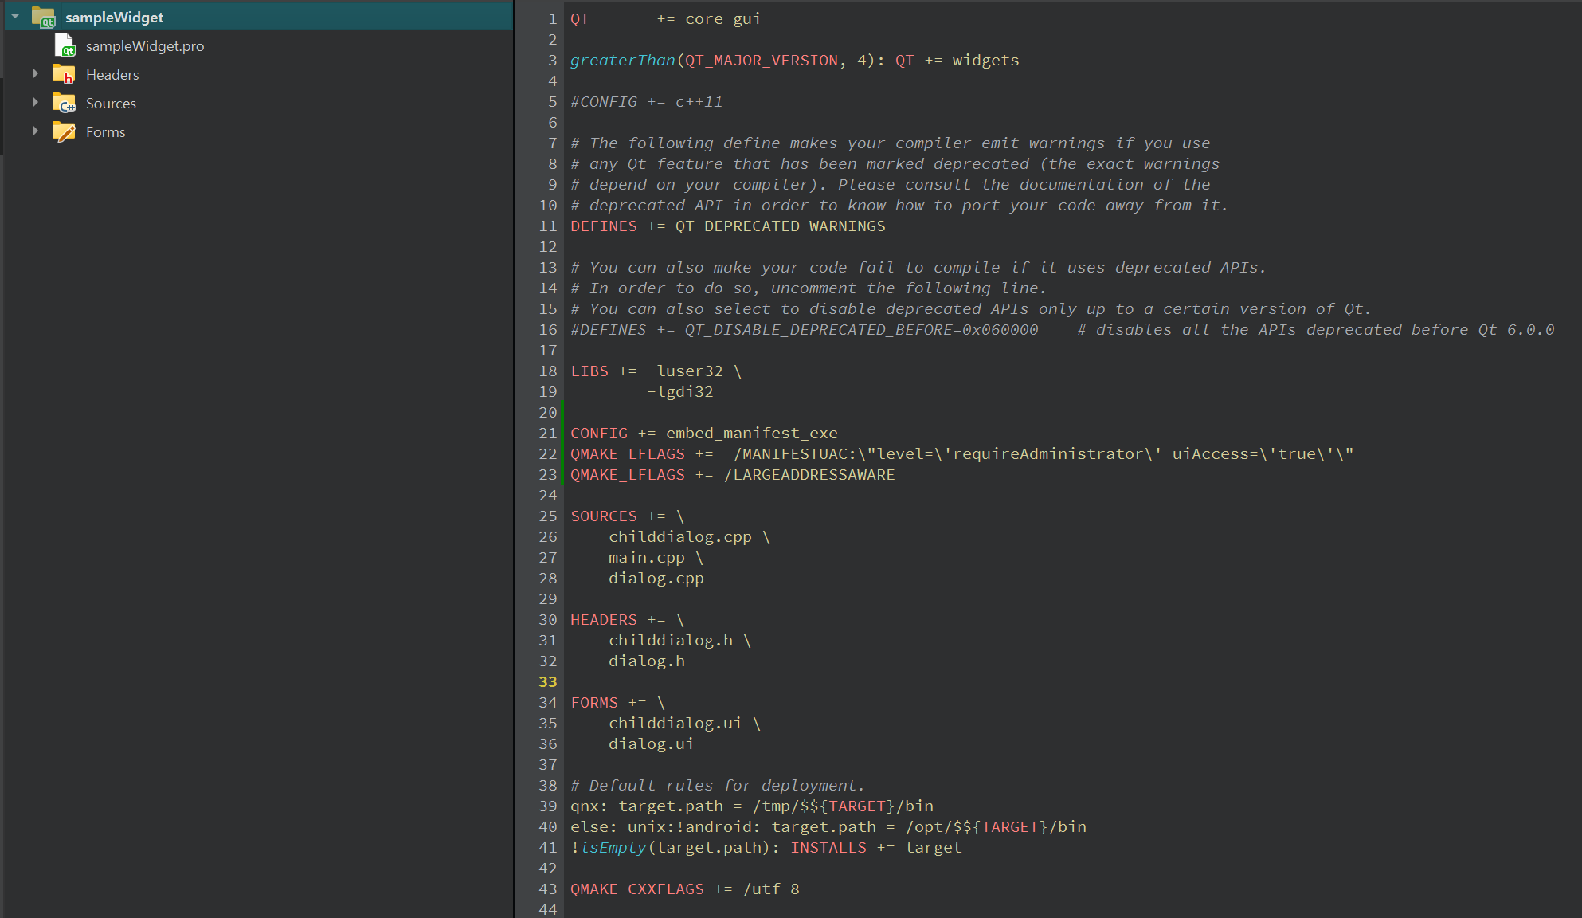This screenshot has width=1582, height=918.
Task: Click the isEmpty function on line 41
Action: [x=613, y=848]
